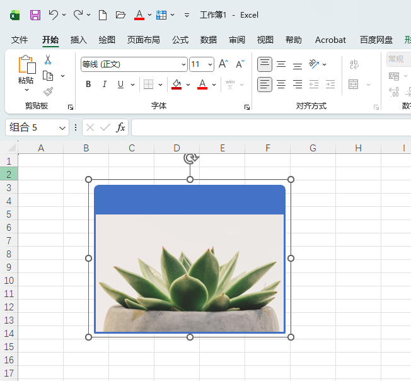Toggle Italic formatting
Screen dimensions: 411x381
coord(104,85)
